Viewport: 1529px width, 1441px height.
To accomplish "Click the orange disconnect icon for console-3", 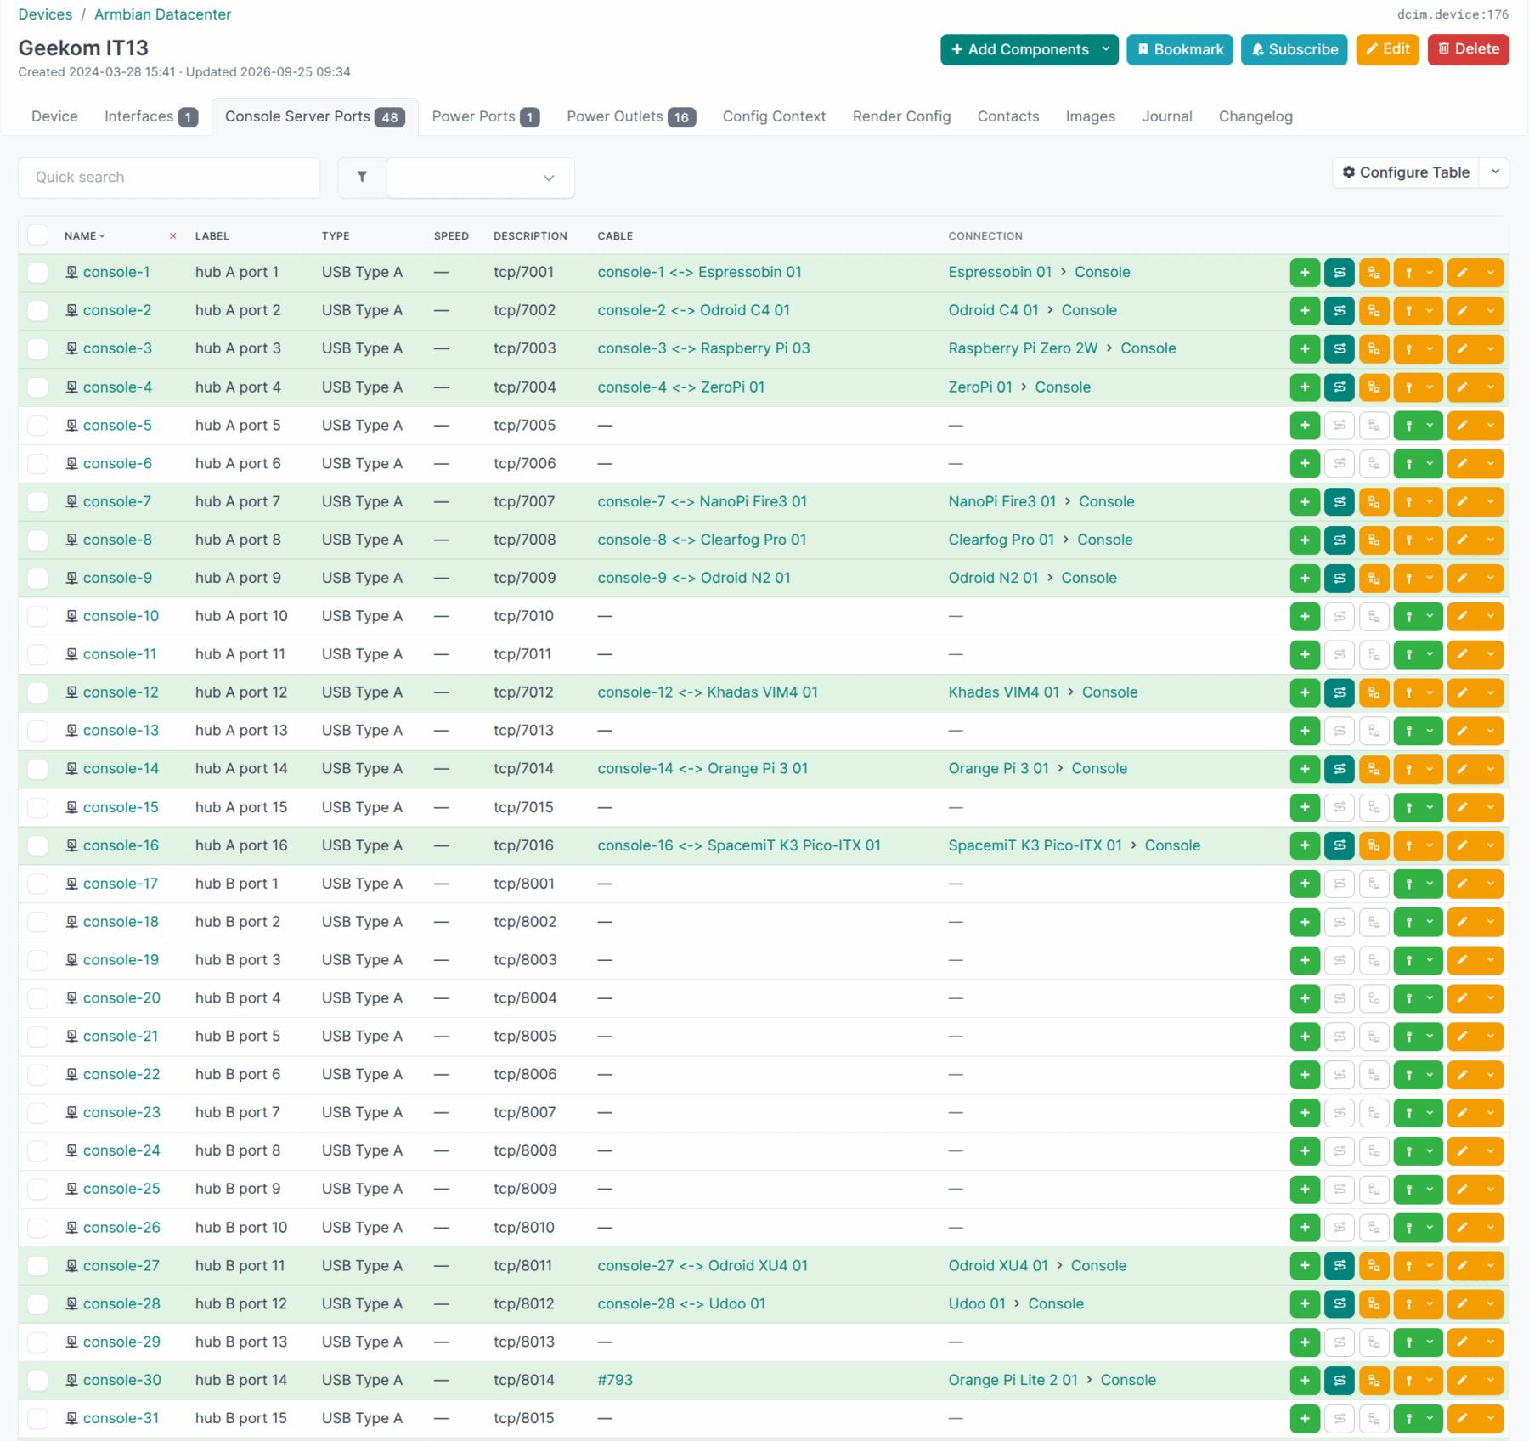I will (1374, 349).
